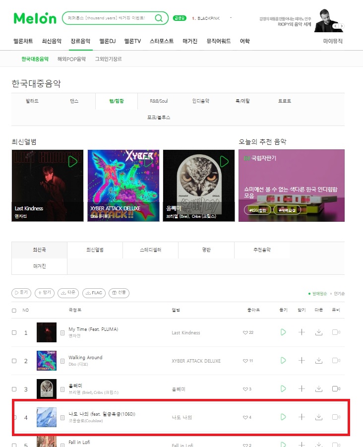
Task: Play the My Time track
Action: click(x=283, y=332)
